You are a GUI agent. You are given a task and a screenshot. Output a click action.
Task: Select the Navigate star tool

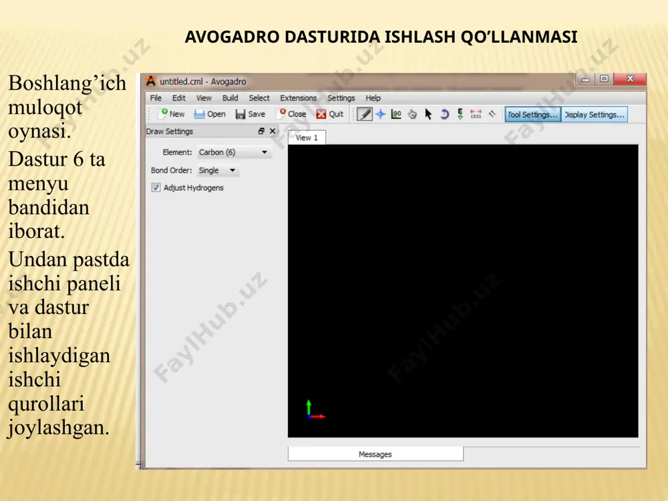381,114
